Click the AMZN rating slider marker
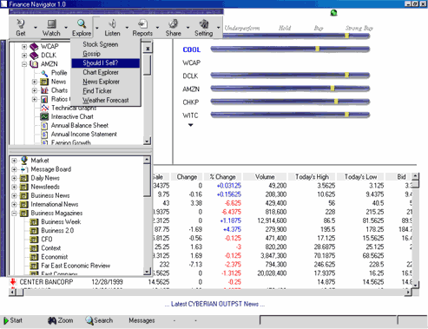The width and height of the screenshot is (428, 329). [x=333, y=88]
